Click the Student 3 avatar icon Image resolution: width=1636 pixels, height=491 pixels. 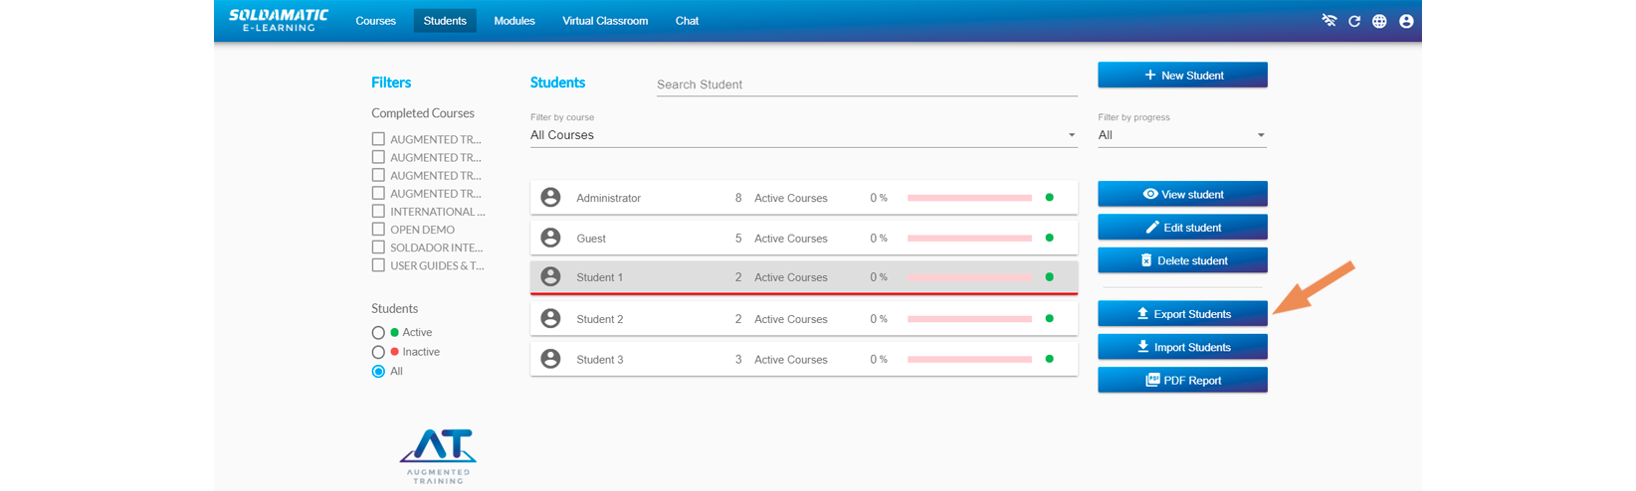pyautogui.click(x=550, y=359)
